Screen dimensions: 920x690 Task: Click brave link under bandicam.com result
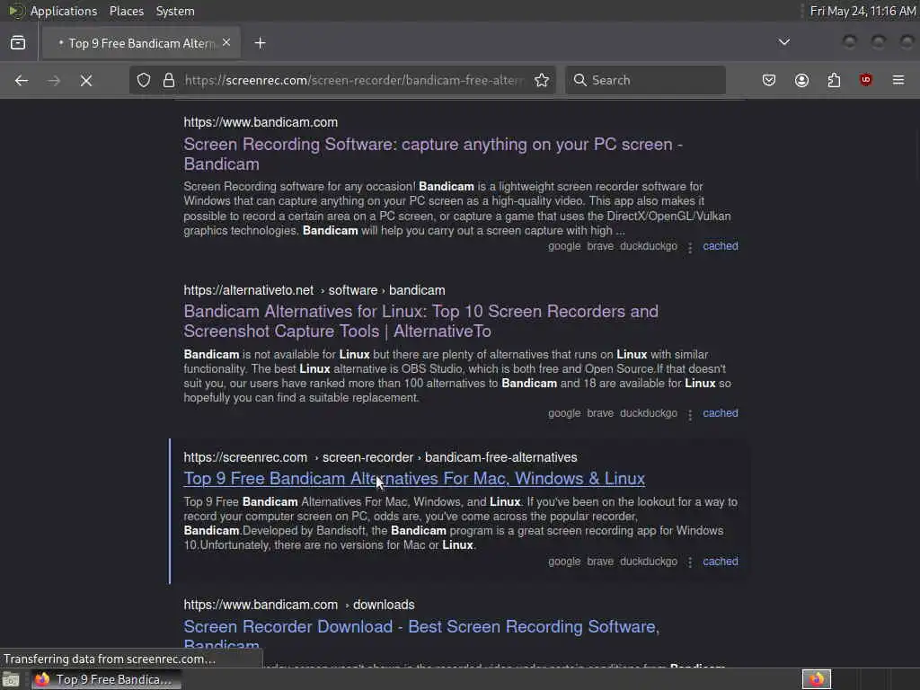(x=600, y=246)
